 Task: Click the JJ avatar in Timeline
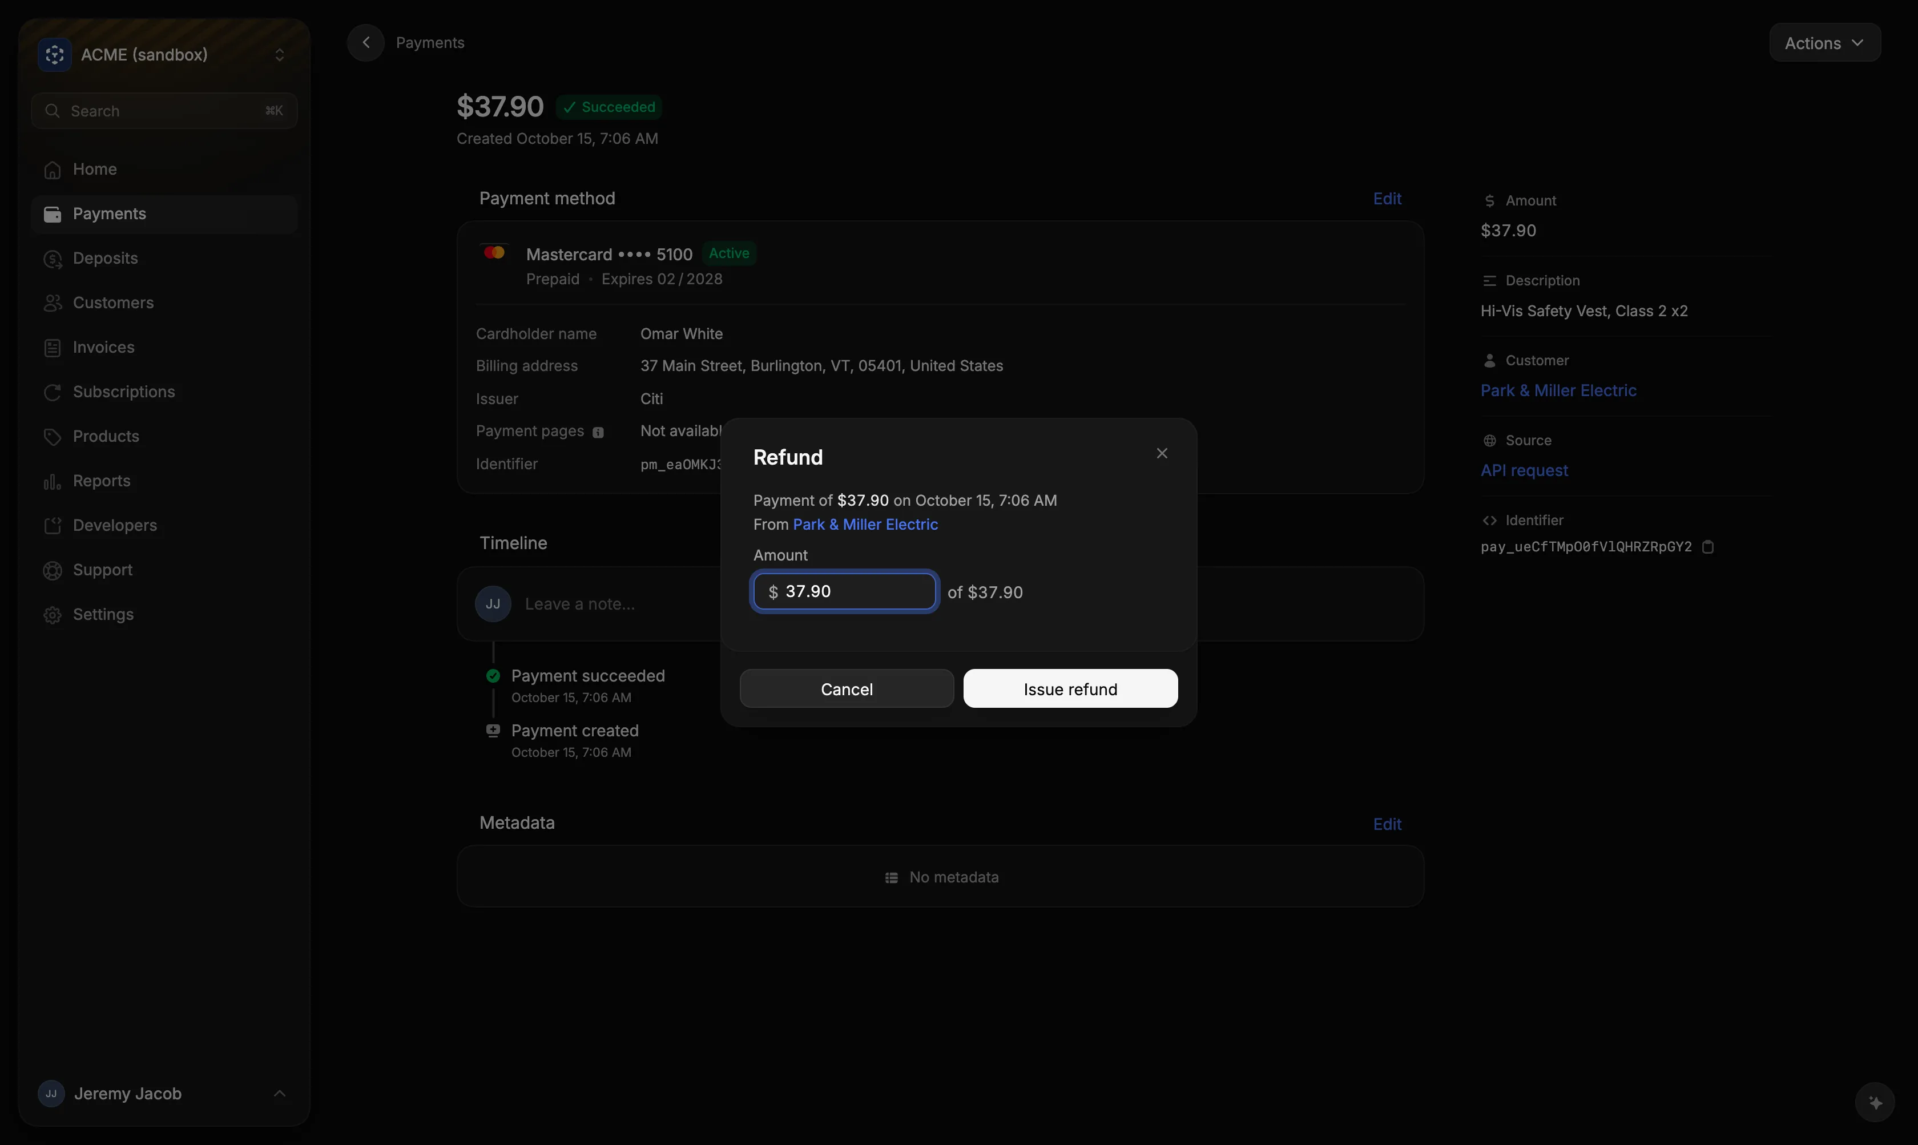coord(493,603)
